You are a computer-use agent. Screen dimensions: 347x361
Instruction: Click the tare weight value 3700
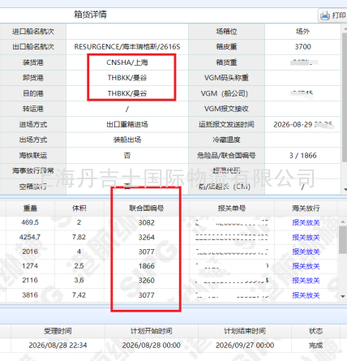[x=302, y=47]
